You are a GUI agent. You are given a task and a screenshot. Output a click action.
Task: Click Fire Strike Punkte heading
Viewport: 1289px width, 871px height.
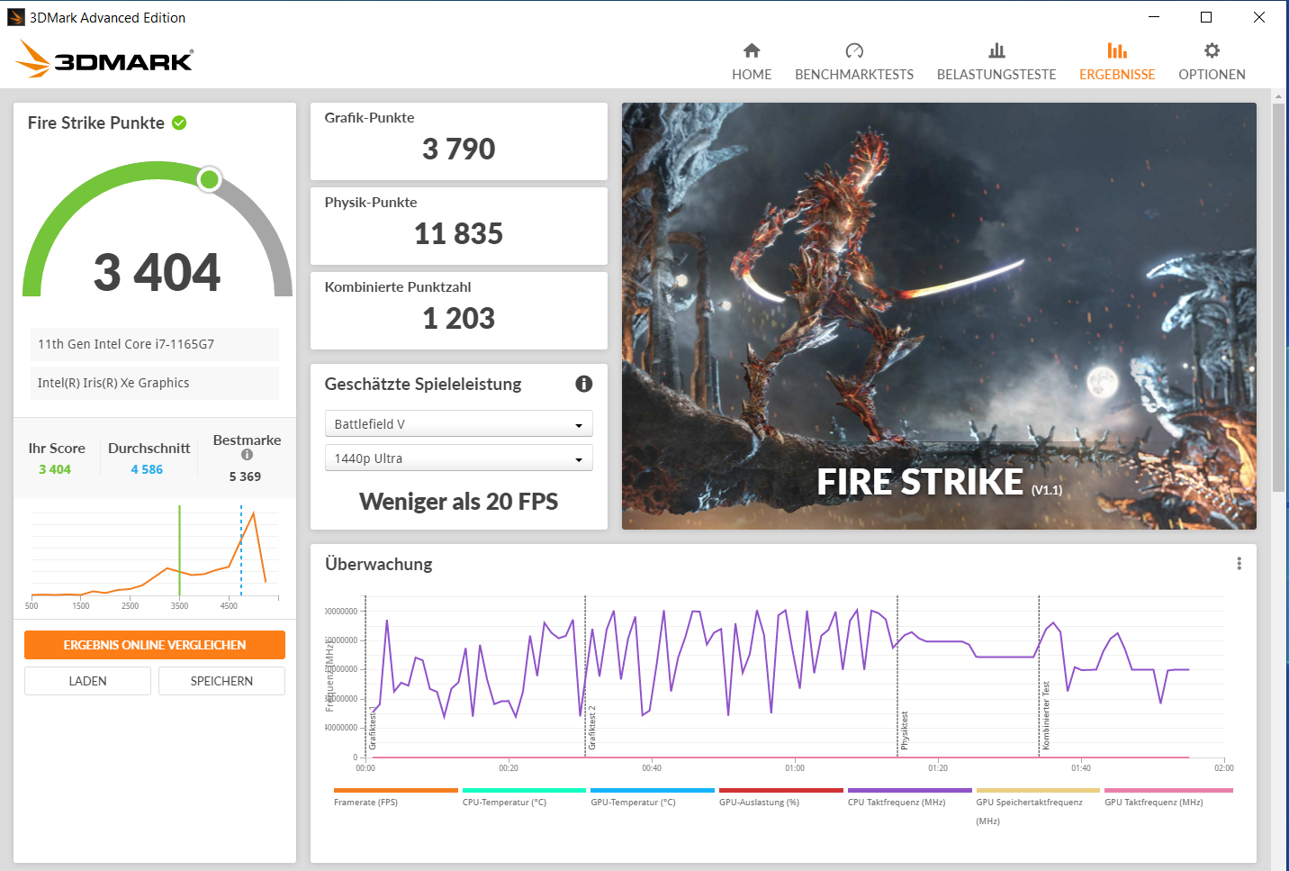coord(96,123)
